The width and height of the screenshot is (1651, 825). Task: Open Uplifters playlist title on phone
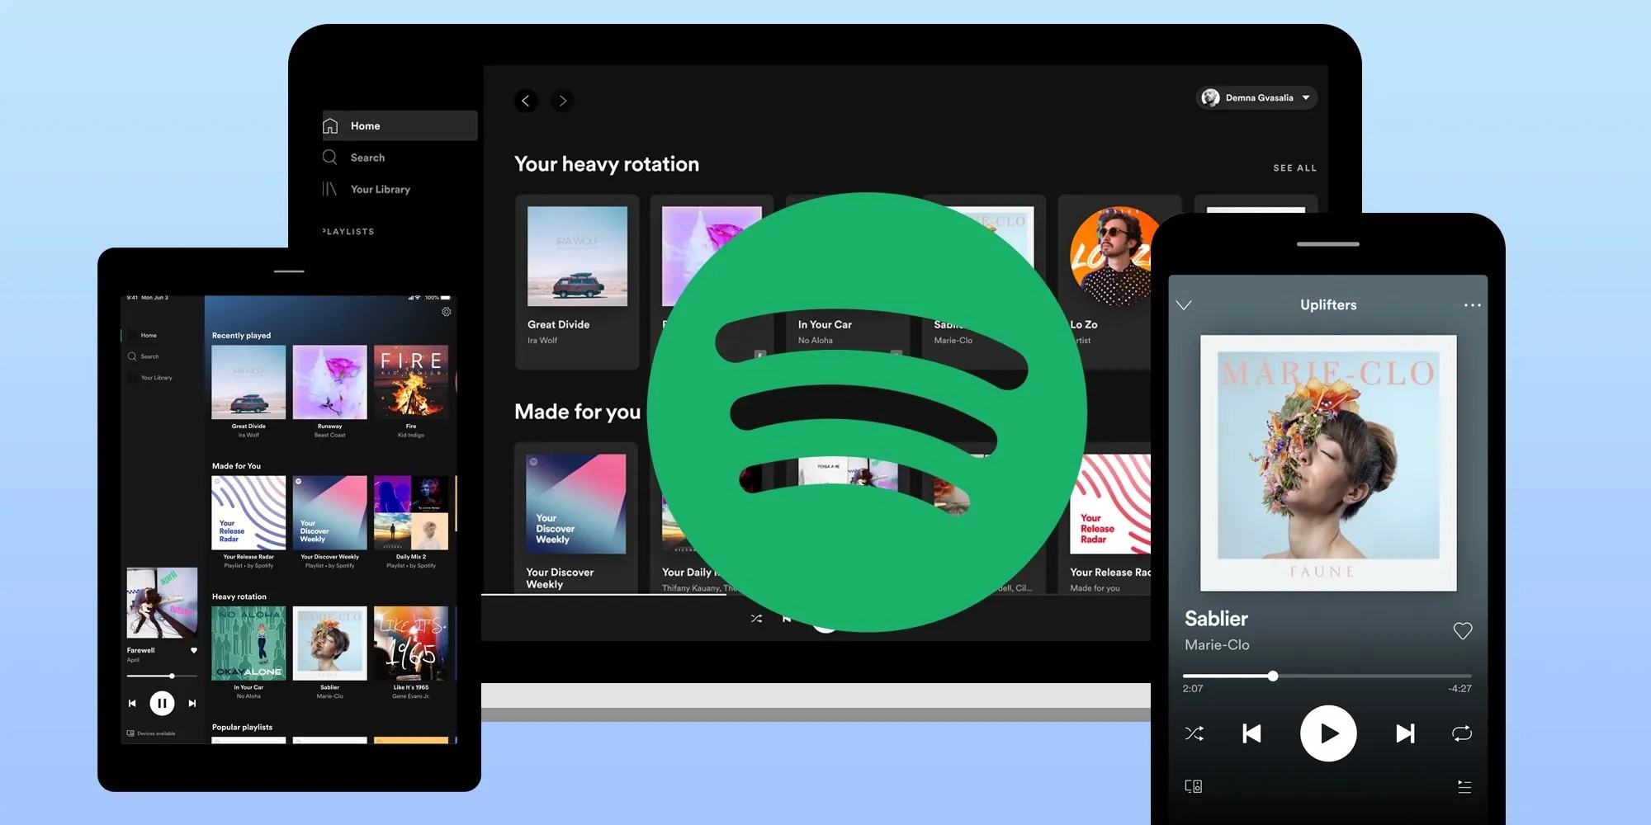[x=1328, y=305]
